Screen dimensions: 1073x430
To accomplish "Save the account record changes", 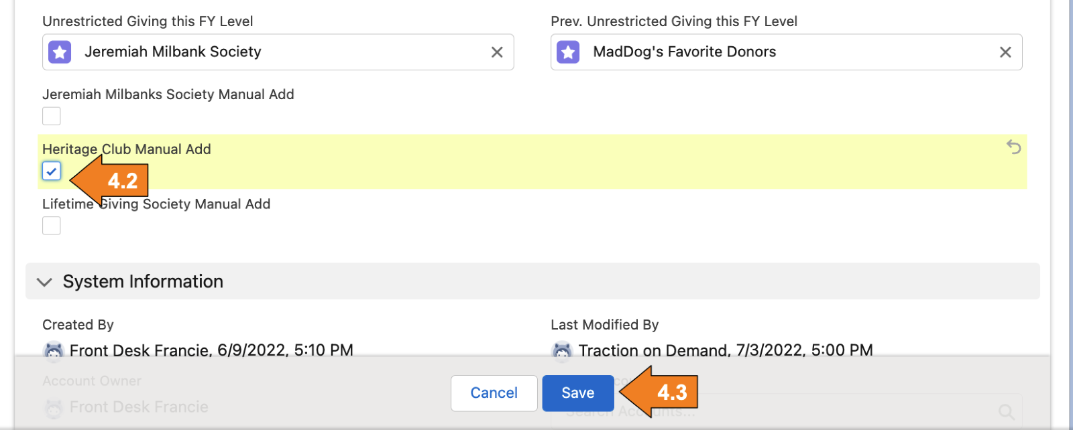I will (x=577, y=393).
